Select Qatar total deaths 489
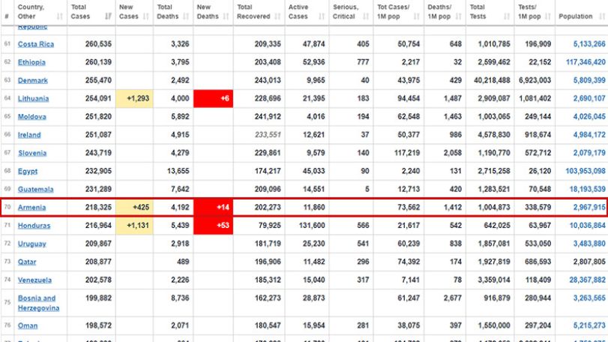This screenshot has width=608, height=342. [x=183, y=262]
